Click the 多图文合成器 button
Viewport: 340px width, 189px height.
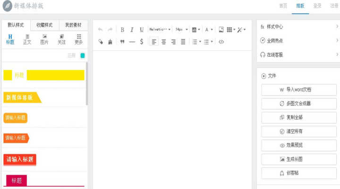(x=299, y=103)
